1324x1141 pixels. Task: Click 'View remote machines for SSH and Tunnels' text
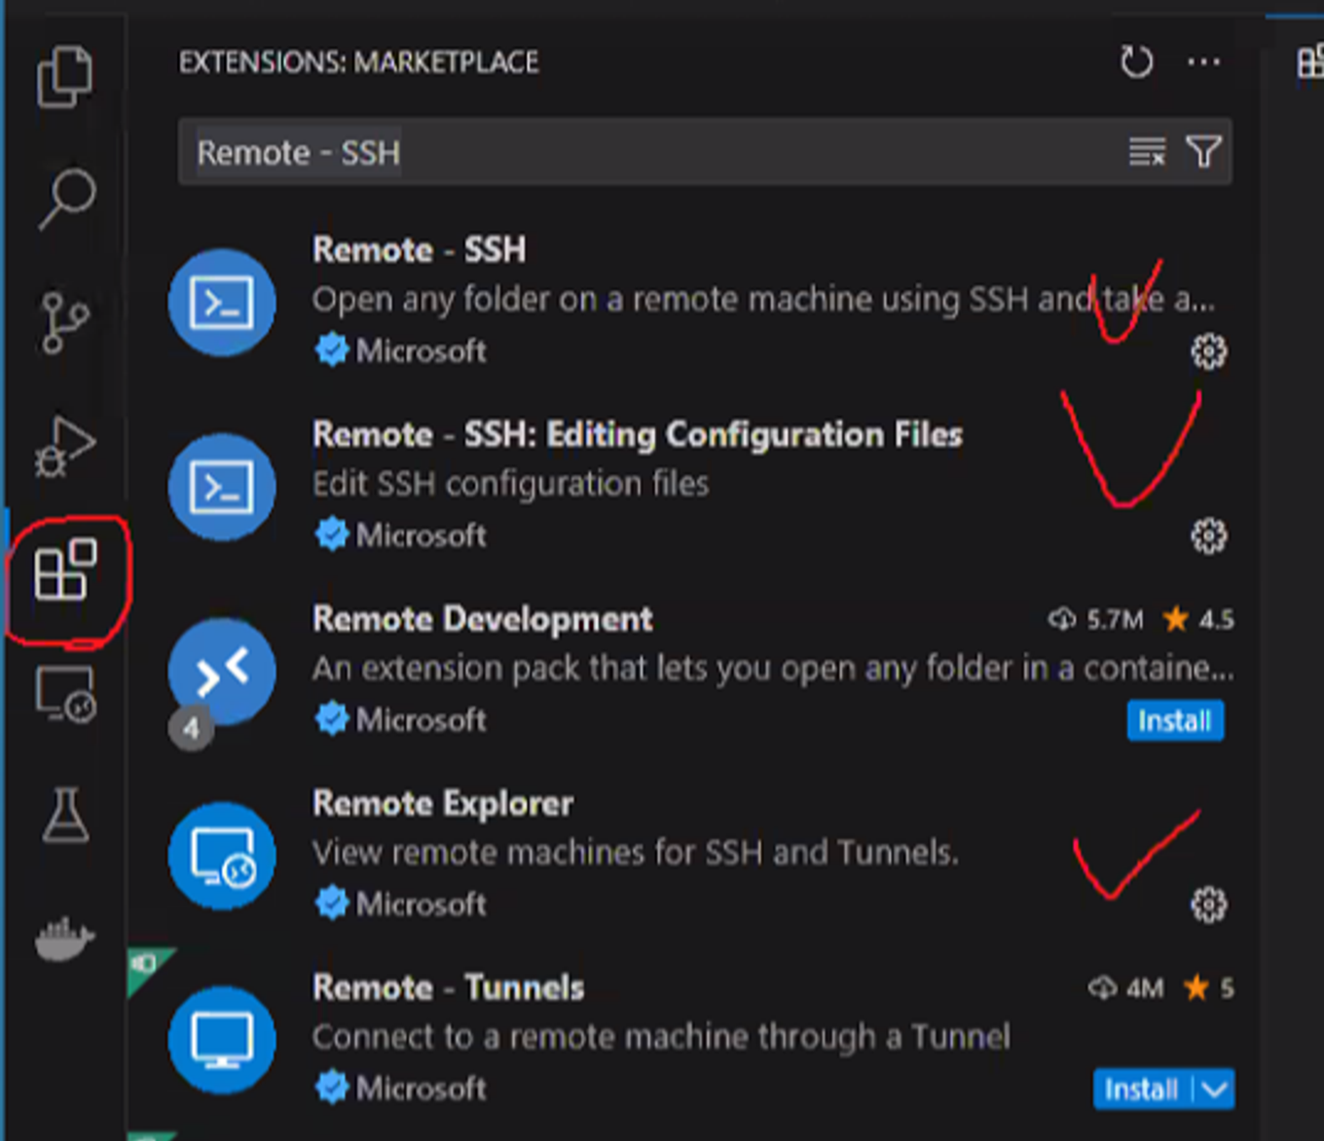(x=636, y=853)
